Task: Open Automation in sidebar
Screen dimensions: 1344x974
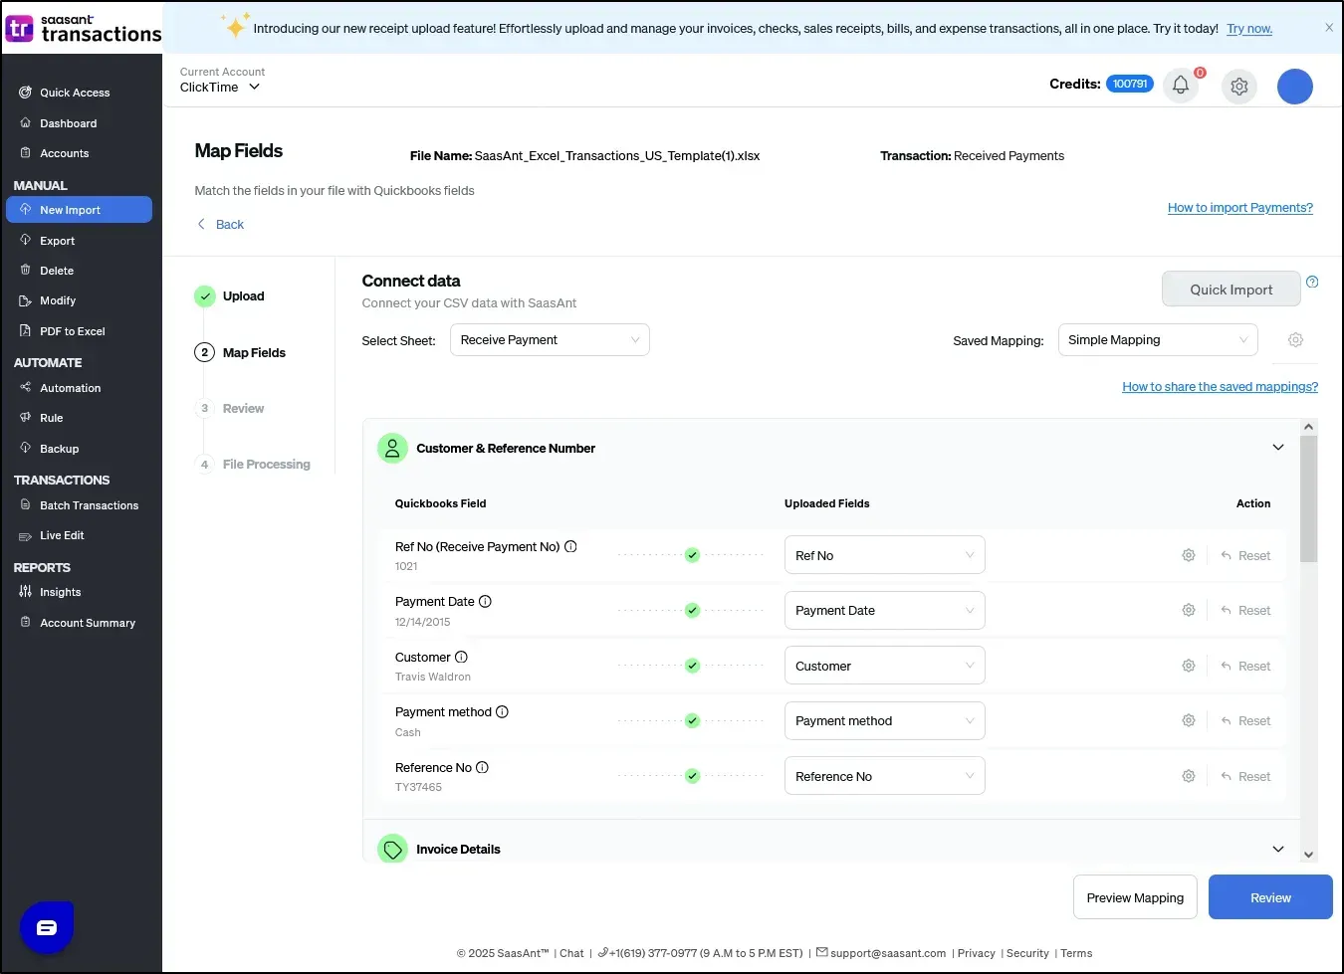Action: click(71, 388)
